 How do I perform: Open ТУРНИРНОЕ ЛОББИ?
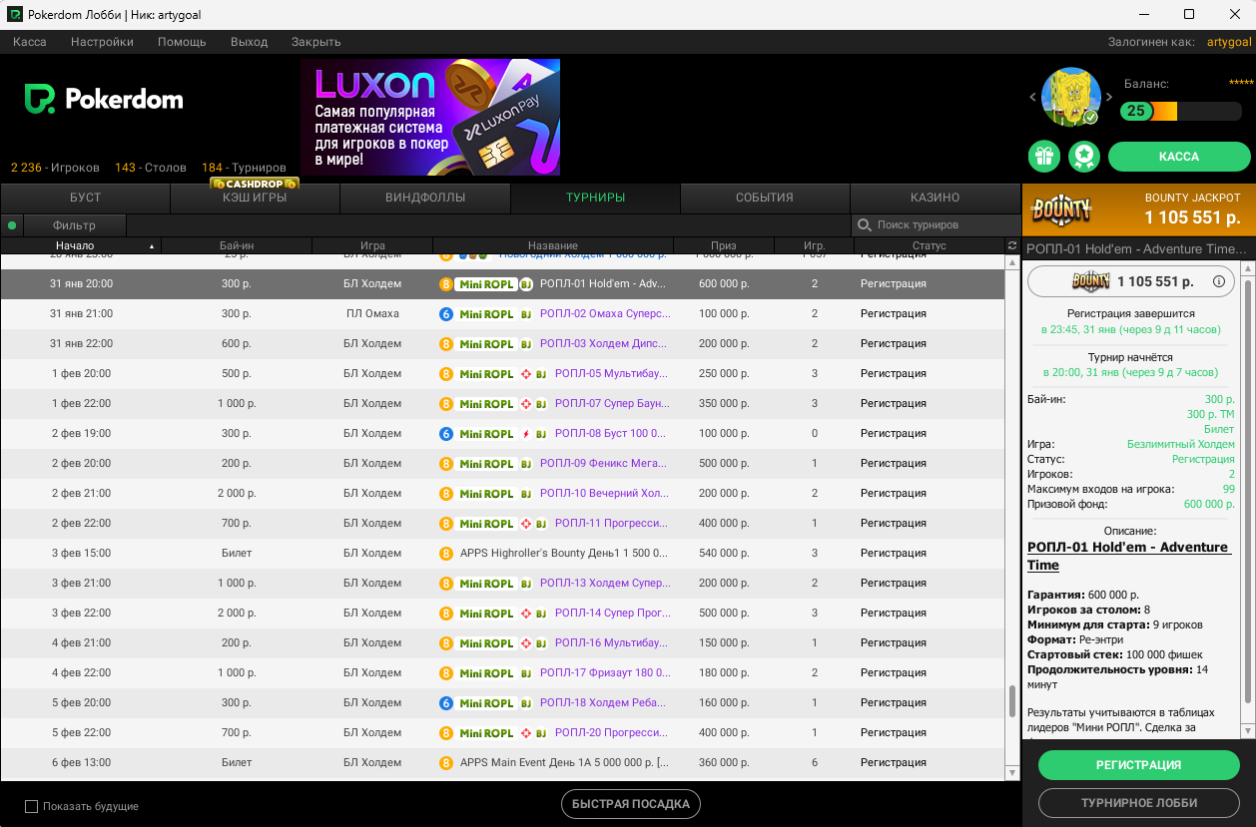pyautogui.click(x=1139, y=803)
